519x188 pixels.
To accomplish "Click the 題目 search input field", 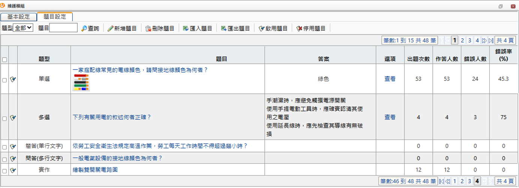I will pyautogui.click(x=63, y=28).
